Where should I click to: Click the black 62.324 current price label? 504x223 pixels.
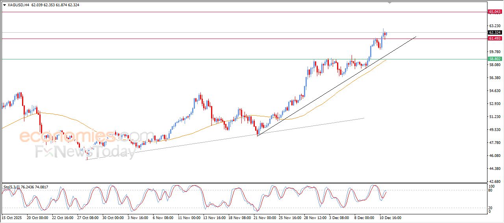(x=495, y=32)
